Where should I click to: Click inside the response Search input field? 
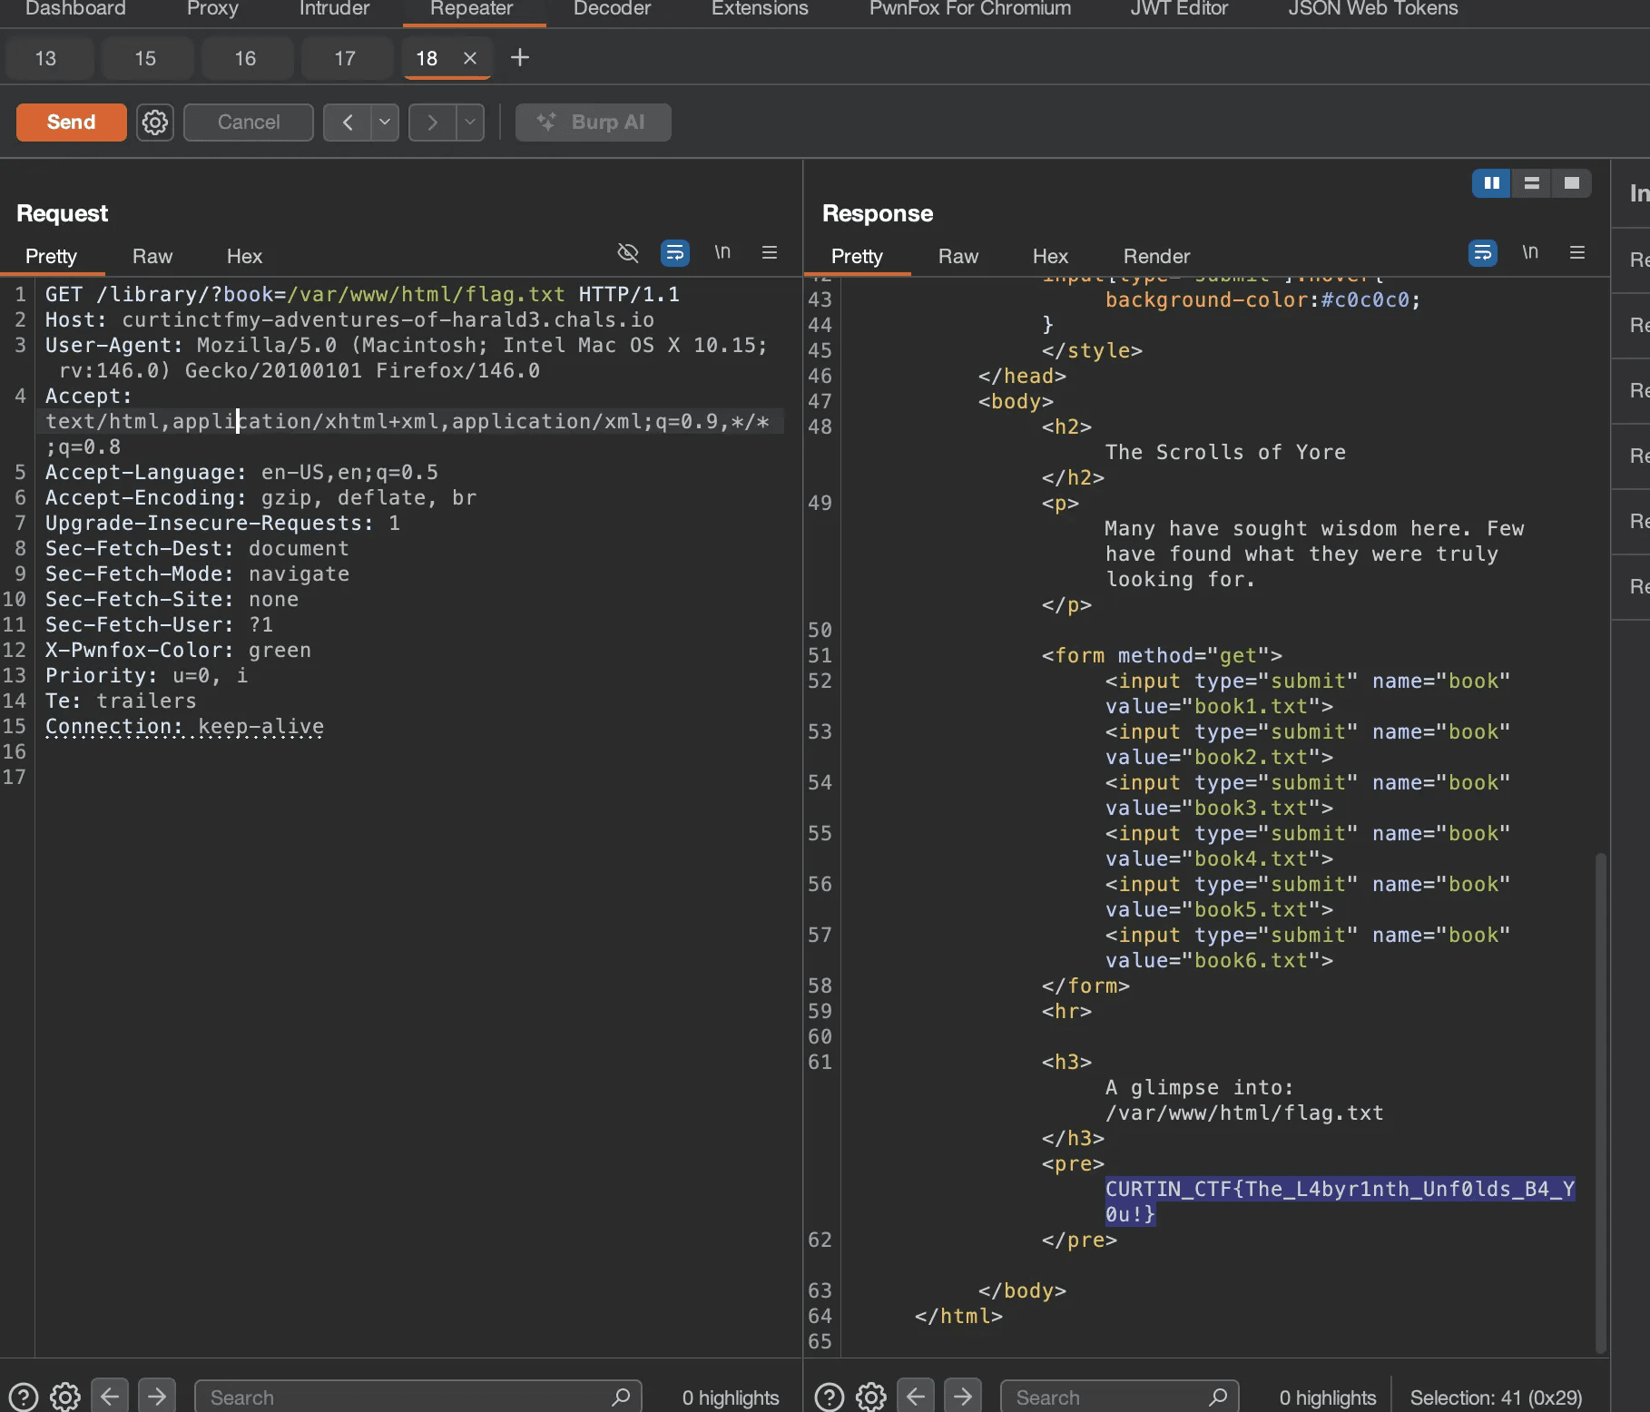coord(1089,1397)
